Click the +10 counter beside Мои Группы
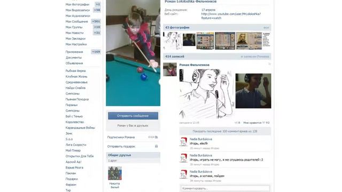Image resolution: width=342 pixels, height=192 pixels. click(97, 27)
